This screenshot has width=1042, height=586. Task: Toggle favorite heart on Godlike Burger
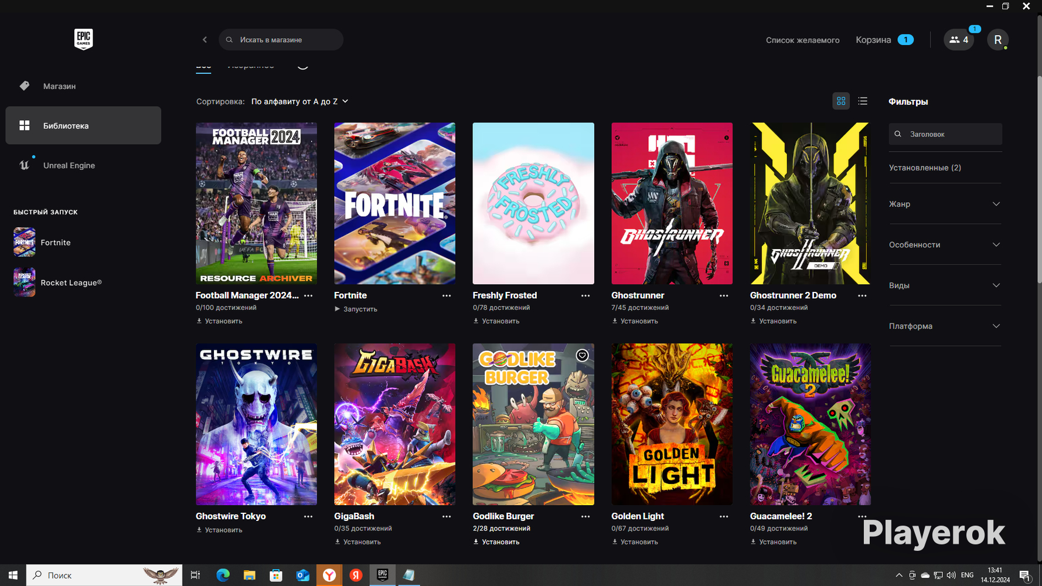tap(582, 355)
